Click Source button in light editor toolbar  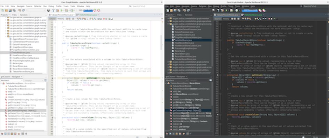point(52,19)
